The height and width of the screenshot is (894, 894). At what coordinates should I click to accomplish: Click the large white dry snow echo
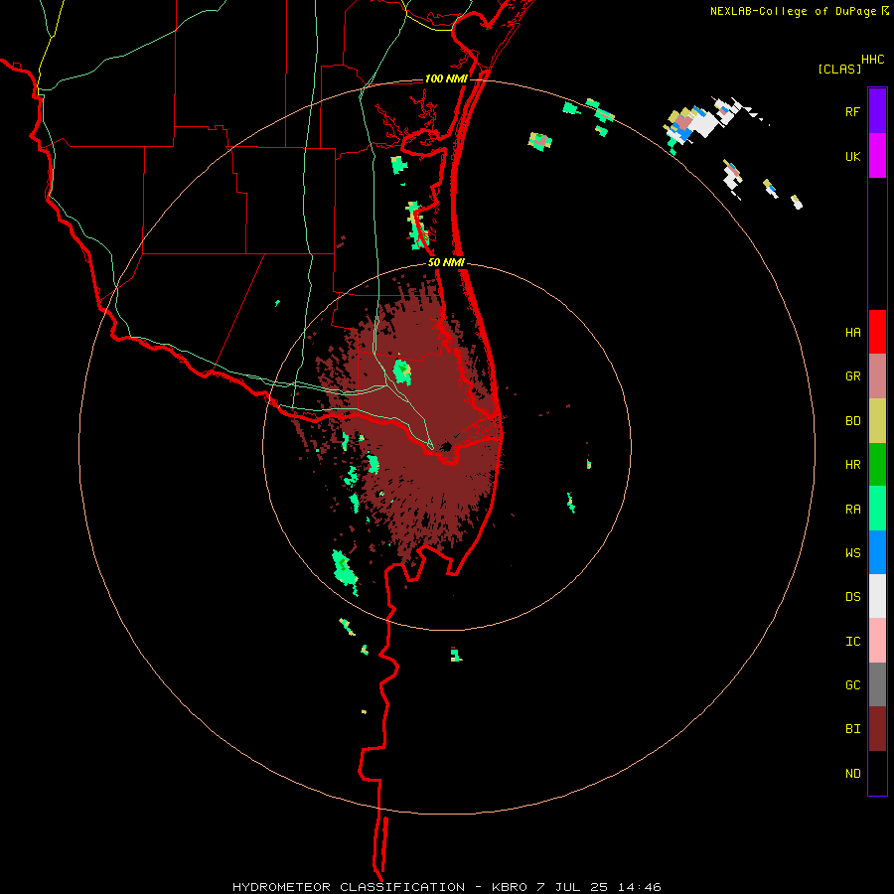(x=703, y=124)
